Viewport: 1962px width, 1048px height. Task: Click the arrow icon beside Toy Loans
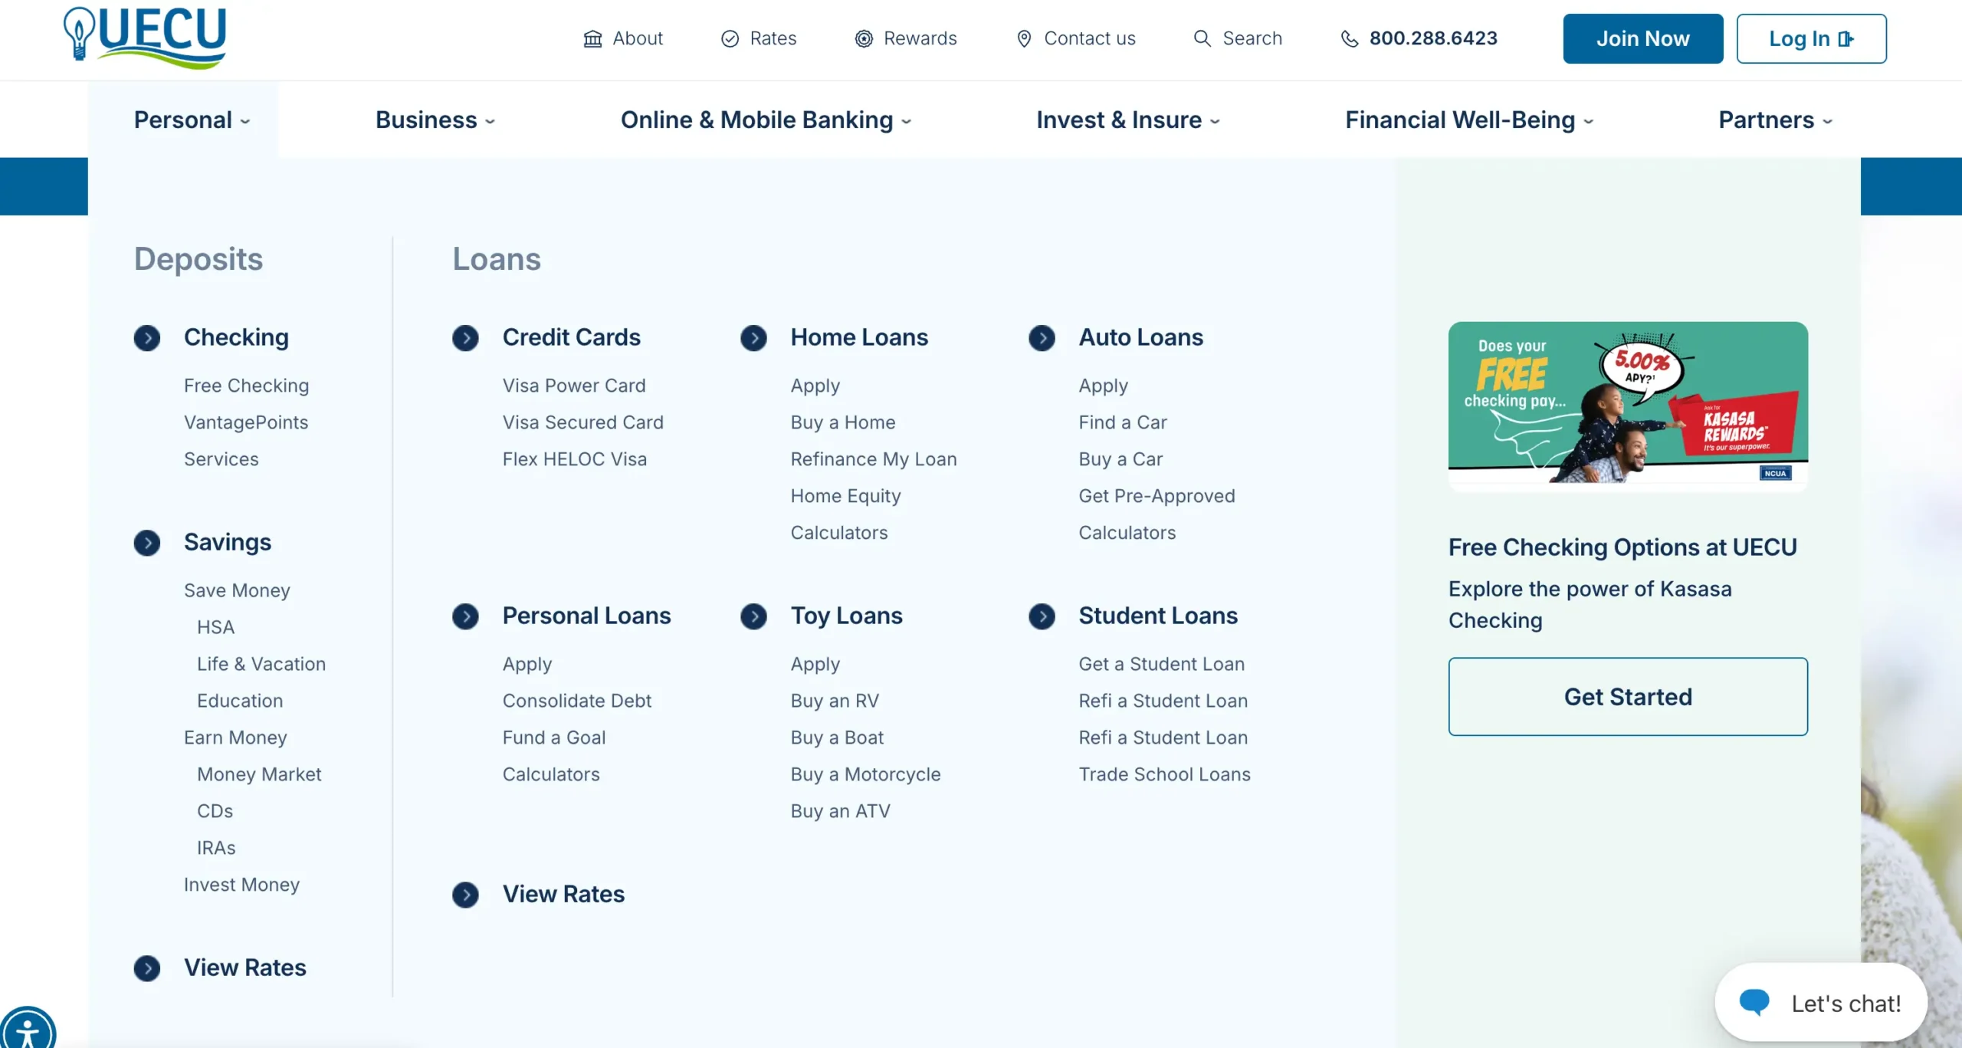click(753, 616)
